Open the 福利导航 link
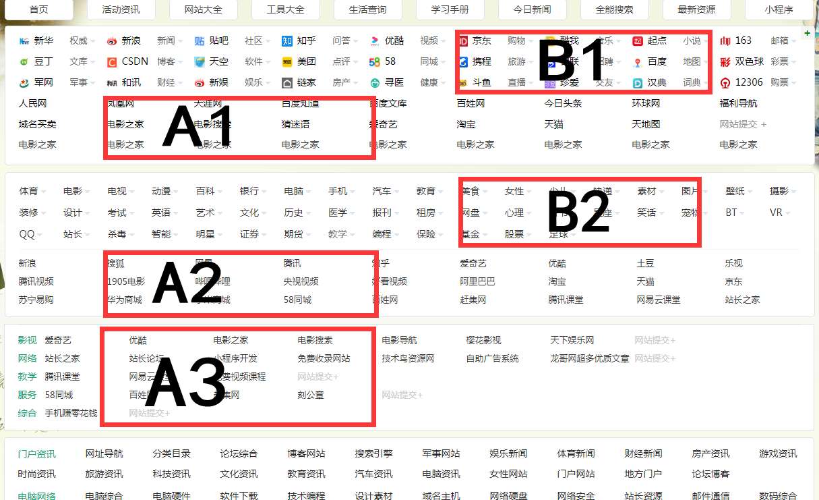The width and height of the screenshot is (819, 500). click(738, 104)
